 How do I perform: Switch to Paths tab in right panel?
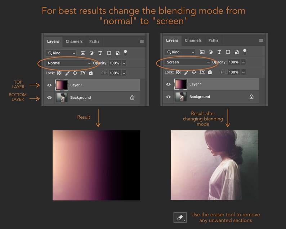(213, 40)
